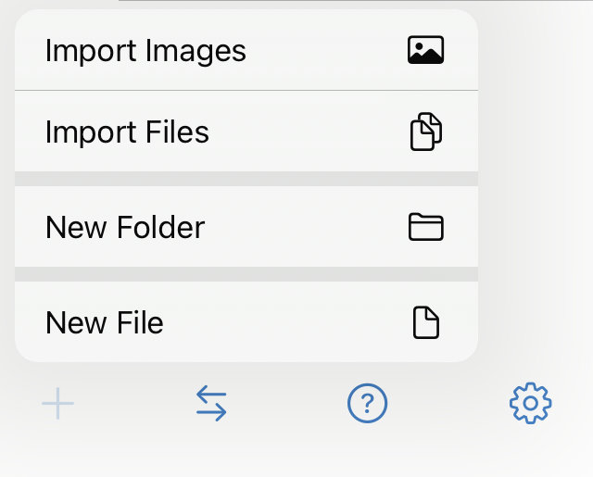
Task: Select the New File menu entry
Action: [x=246, y=322]
